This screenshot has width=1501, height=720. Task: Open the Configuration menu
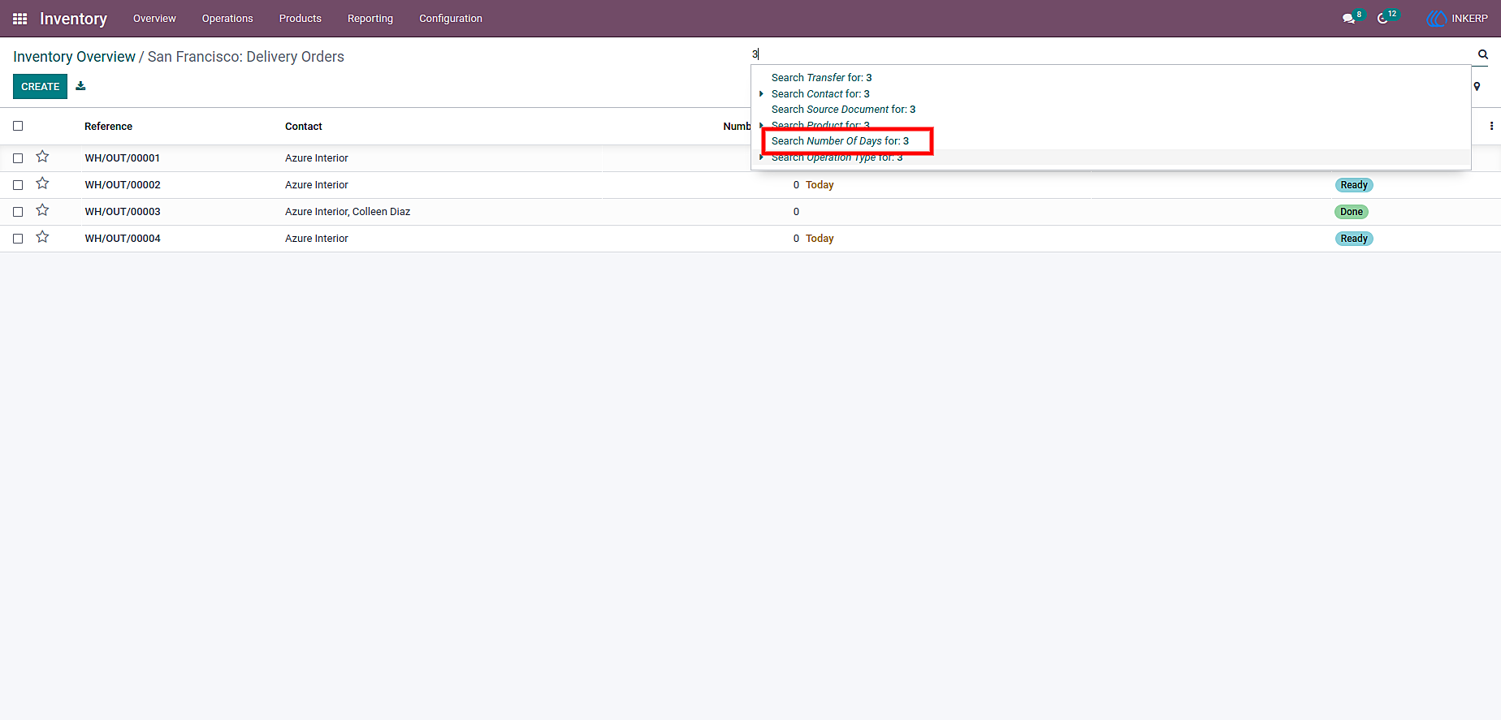pos(451,19)
